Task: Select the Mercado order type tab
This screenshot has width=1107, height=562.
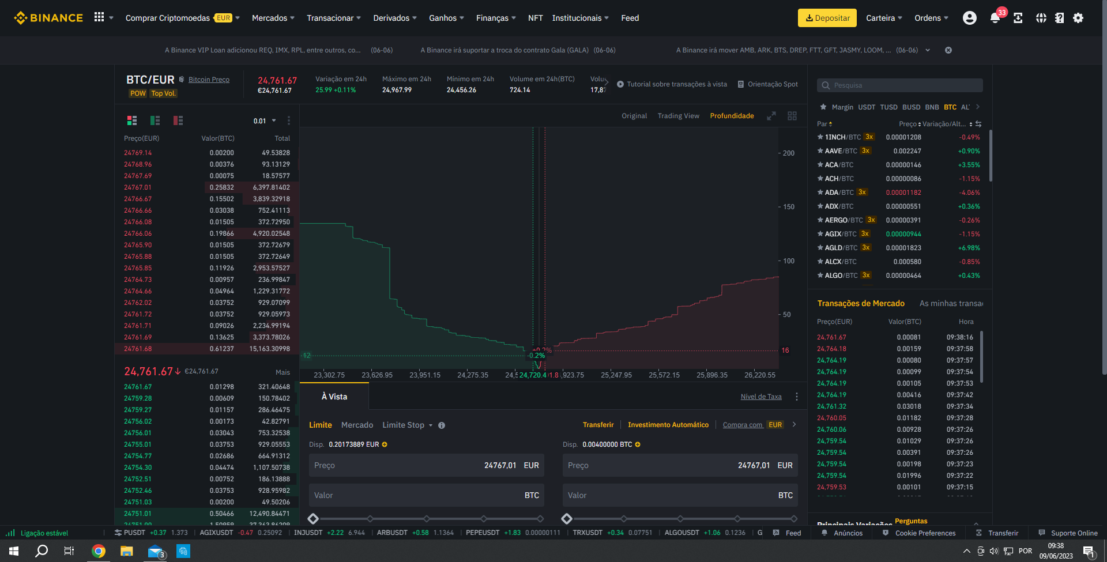Action: 357,425
